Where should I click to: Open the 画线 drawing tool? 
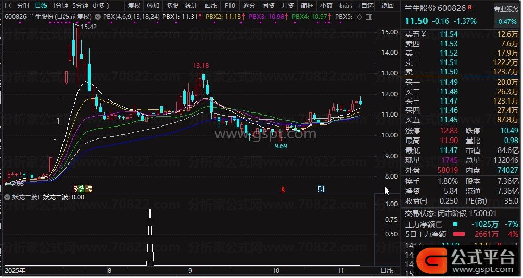[211, 5]
